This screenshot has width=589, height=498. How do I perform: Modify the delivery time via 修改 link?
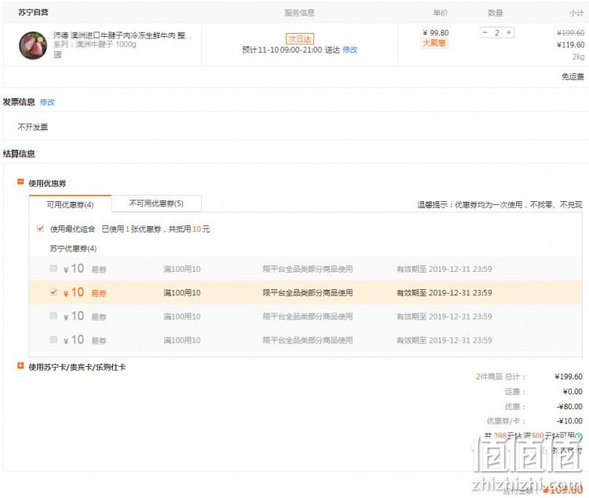pyautogui.click(x=349, y=49)
